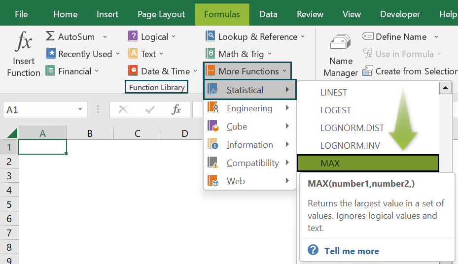
Task: Click the Date & Time clock icon
Action: point(133,71)
